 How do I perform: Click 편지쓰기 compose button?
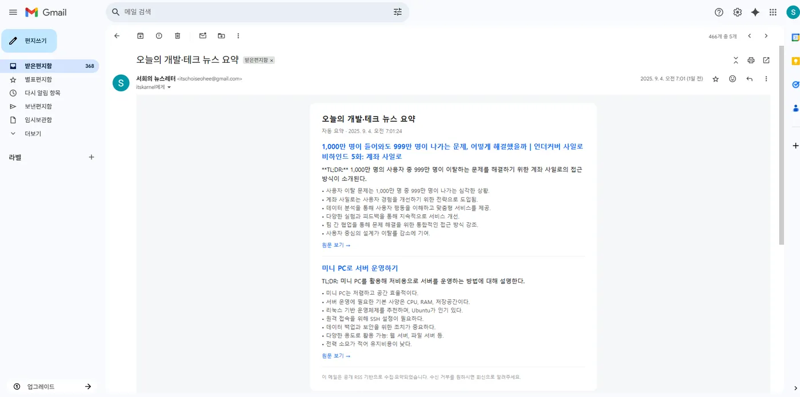(x=29, y=41)
